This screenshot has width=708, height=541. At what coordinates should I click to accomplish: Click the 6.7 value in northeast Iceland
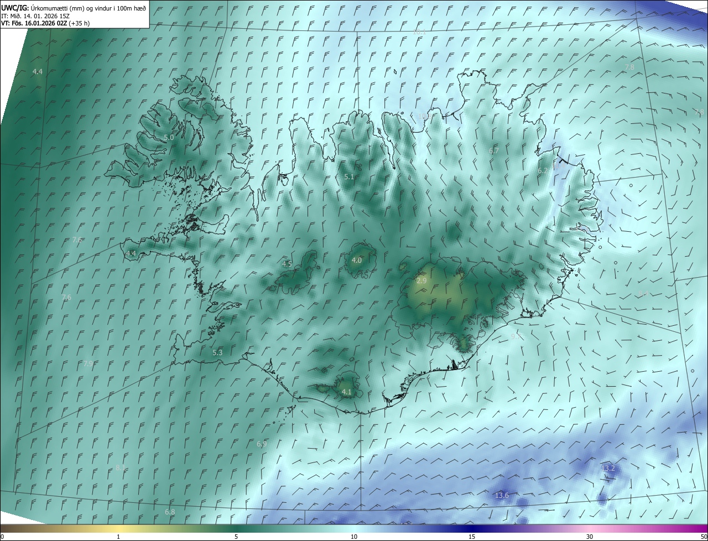pyautogui.click(x=494, y=150)
